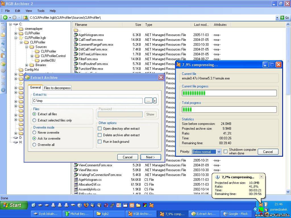The image size is (291, 218).
Task: Collapse the CLRProfiler.kgb tree node
Action: (16, 38)
